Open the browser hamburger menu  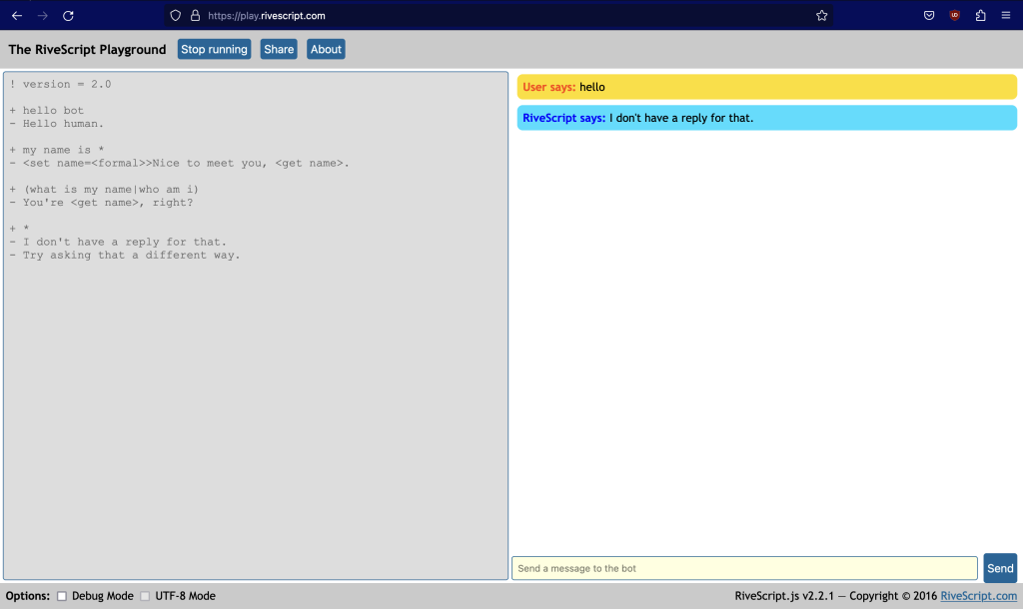pos(1005,16)
